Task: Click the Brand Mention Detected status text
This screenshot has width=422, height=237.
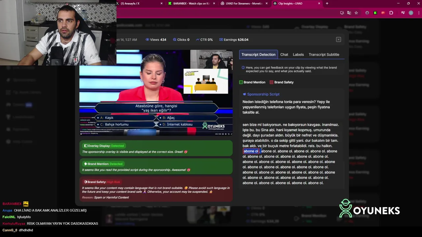Action: click(x=116, y=164)
